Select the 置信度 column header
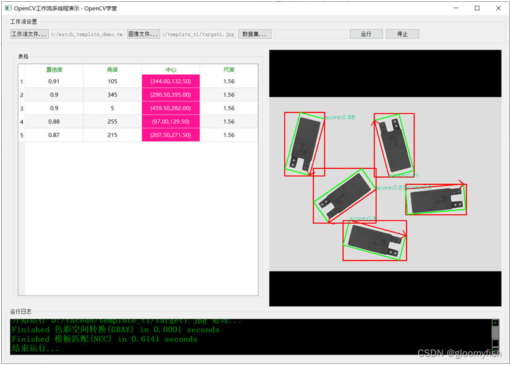Viewport: 511px width, 365px height. click(x=54, y=69)
